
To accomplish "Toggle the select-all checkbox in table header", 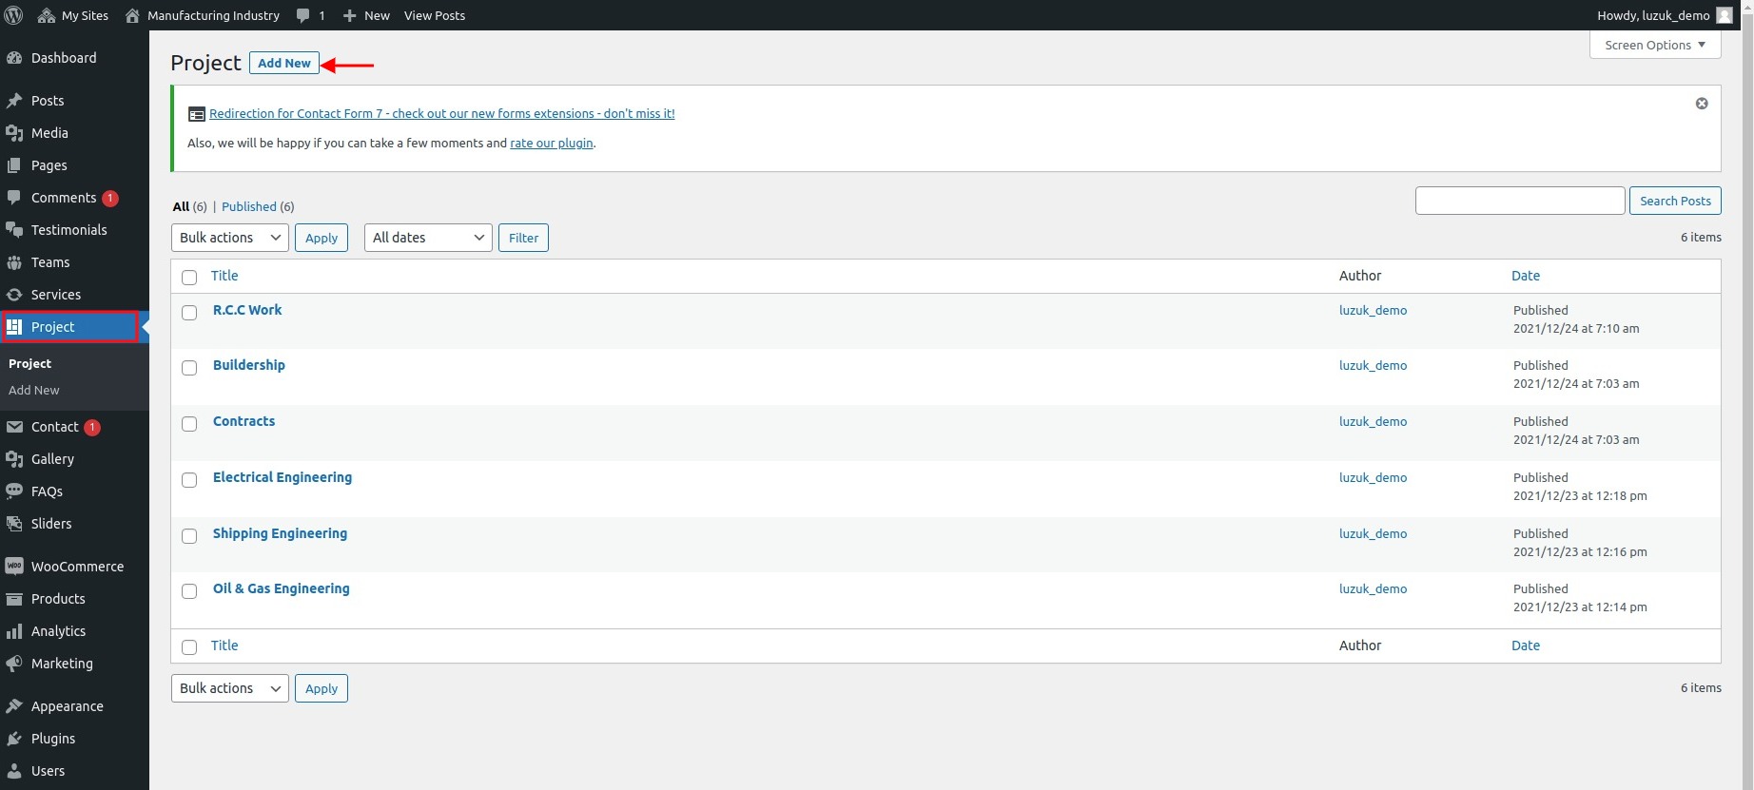I will tap(189, 278).
